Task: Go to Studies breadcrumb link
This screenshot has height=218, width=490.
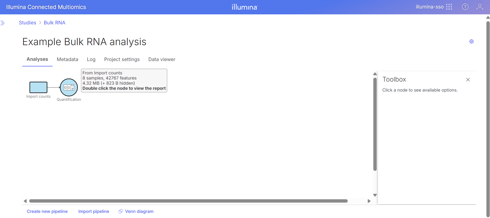Action: [27, 23]
